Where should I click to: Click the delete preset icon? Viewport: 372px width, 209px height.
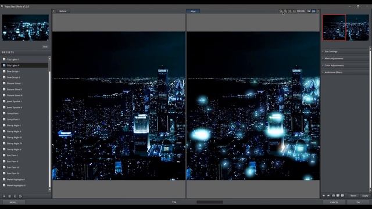tap(9, 196)
